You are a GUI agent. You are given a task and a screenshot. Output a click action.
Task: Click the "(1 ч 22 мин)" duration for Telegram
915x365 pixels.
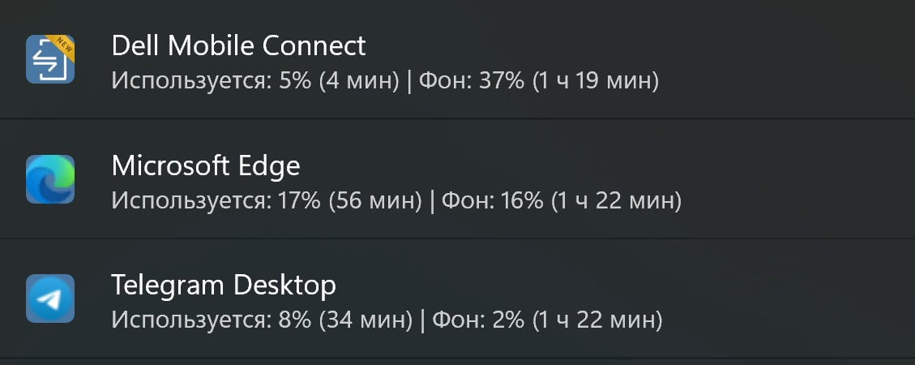[x=597, y=320]
